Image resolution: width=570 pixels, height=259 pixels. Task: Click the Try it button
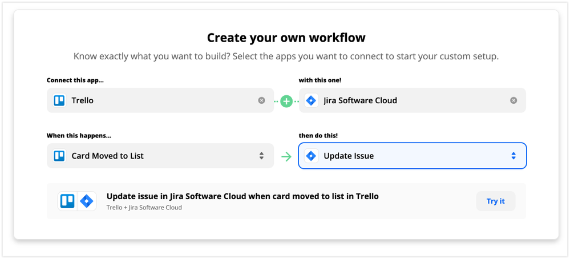tap(495, 201)
